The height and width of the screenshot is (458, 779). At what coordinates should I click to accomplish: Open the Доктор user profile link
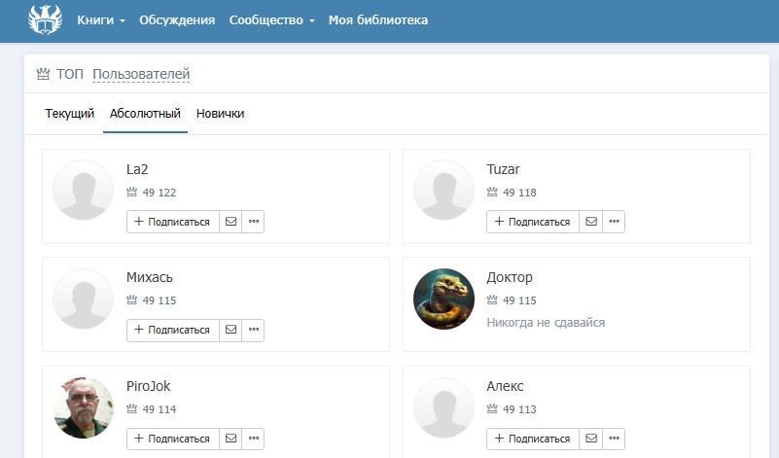(510, 277)
